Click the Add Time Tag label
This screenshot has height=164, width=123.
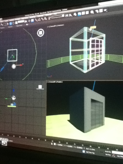(x=90, y=153)
